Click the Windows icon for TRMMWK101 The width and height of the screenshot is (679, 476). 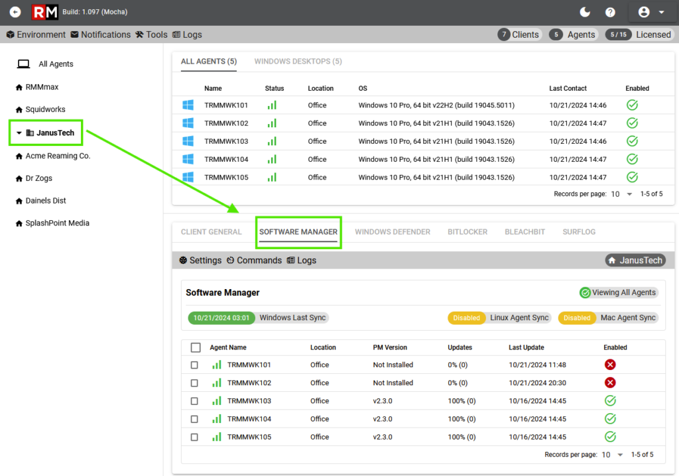click(188, 105)
